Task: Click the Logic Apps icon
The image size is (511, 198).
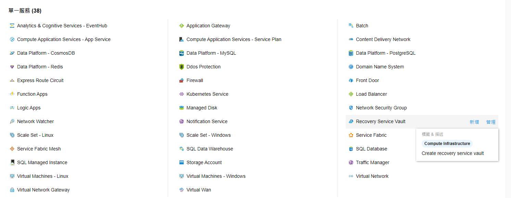Action: coord(12,108)
